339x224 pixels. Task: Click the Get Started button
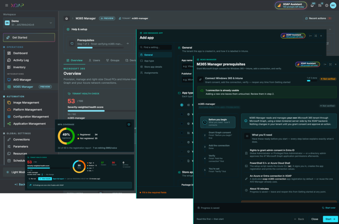[29, 38]
